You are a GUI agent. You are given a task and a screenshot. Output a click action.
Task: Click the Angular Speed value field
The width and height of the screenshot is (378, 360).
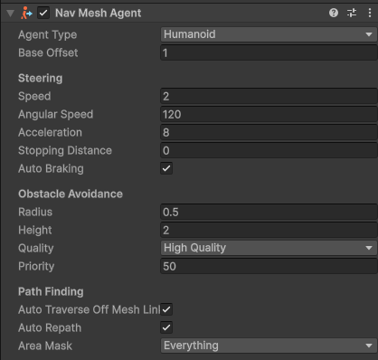click(269, 114)
